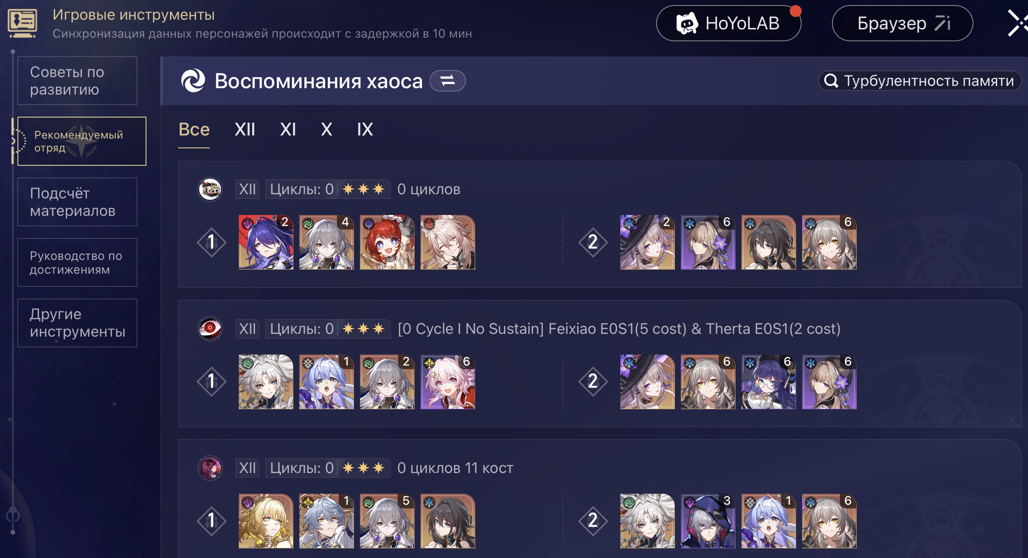Screen dimensions: 1028x558
Task: Select the XI stage tab
Action: click(x=288, y=130)
